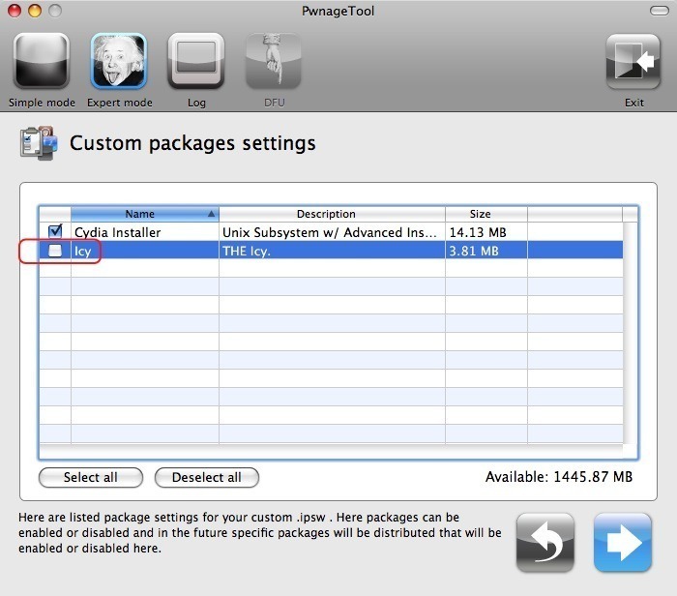Click the red close window button
677x596 pixels.
click(15, 11)
